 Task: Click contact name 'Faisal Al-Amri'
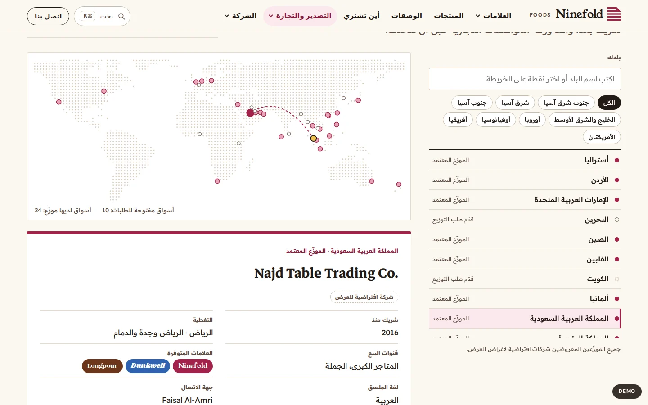(187, 400)
